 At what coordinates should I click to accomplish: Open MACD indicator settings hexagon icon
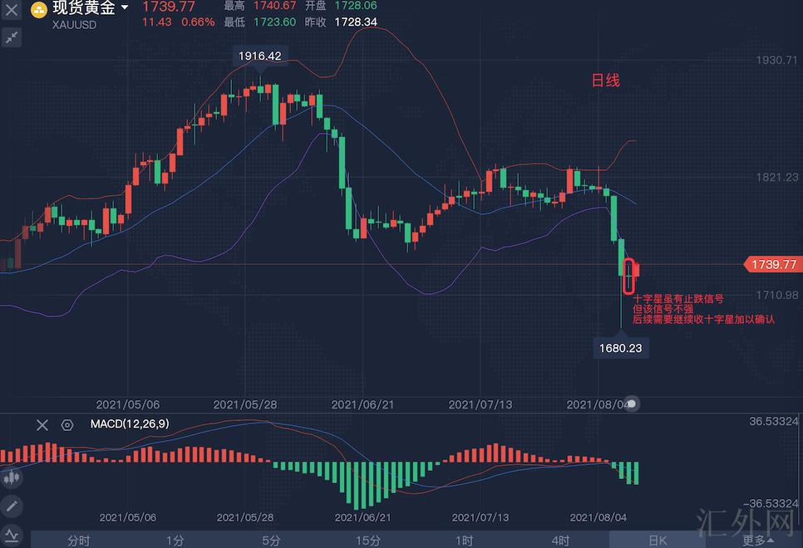click(67, 425)
